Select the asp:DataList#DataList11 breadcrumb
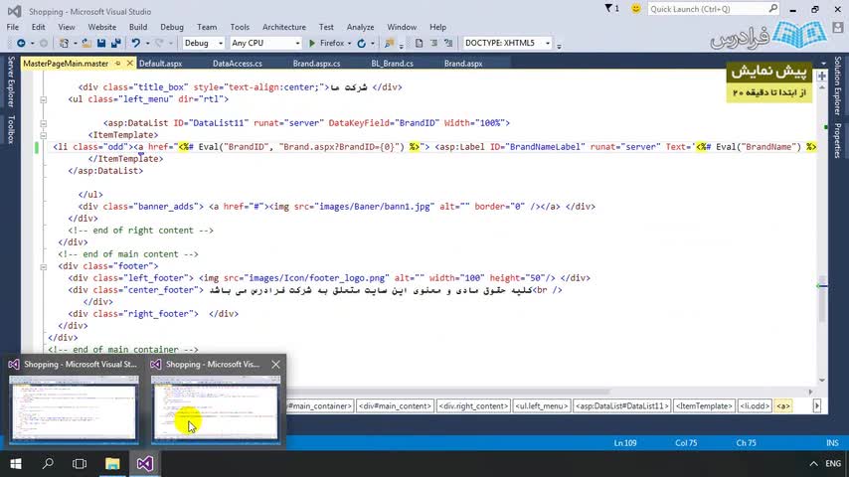Screen dimensions: 849x477 pyautogui.click(x=622, y=406)
